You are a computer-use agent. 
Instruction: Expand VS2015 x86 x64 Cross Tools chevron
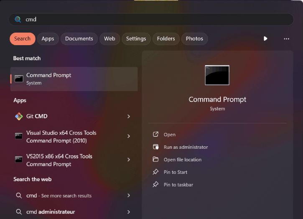129,160
